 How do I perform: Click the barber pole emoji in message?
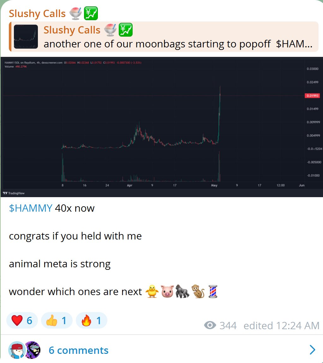(213, 292)
